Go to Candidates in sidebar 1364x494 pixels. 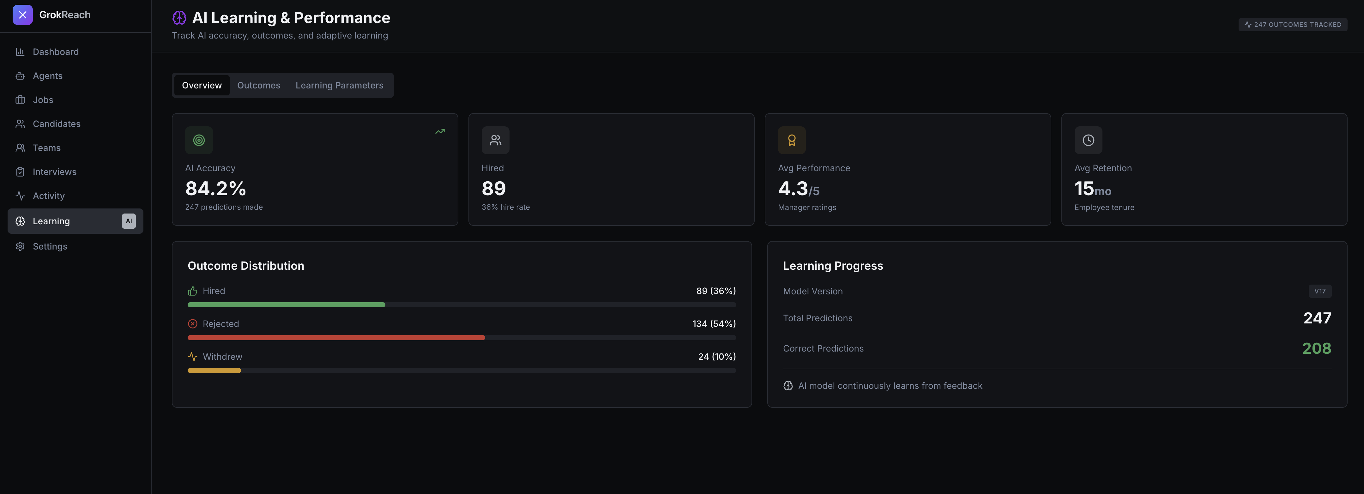click(x=56, y=124)
